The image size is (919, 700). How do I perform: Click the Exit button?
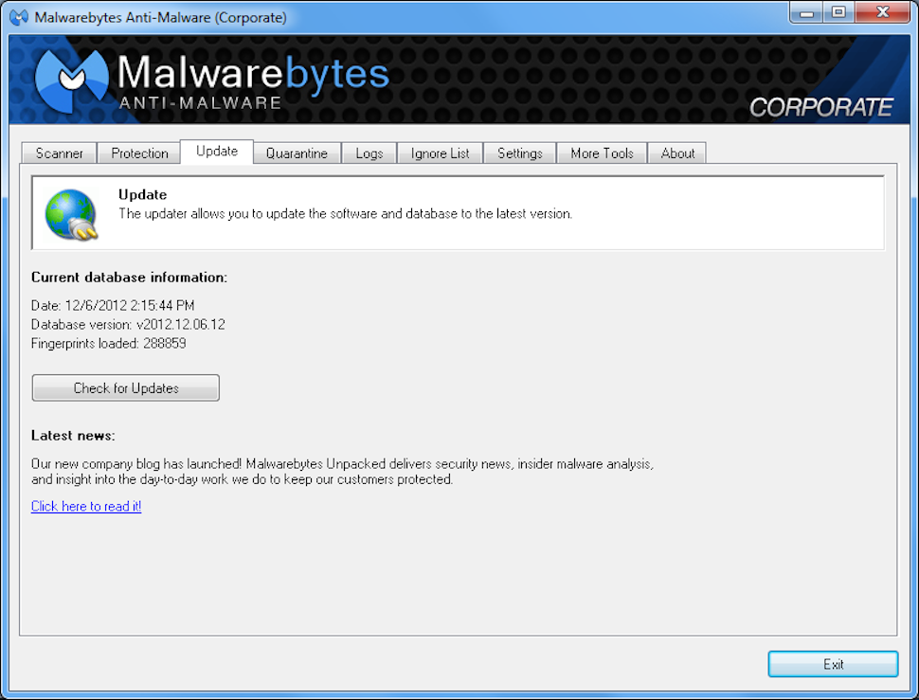(833, 663)
